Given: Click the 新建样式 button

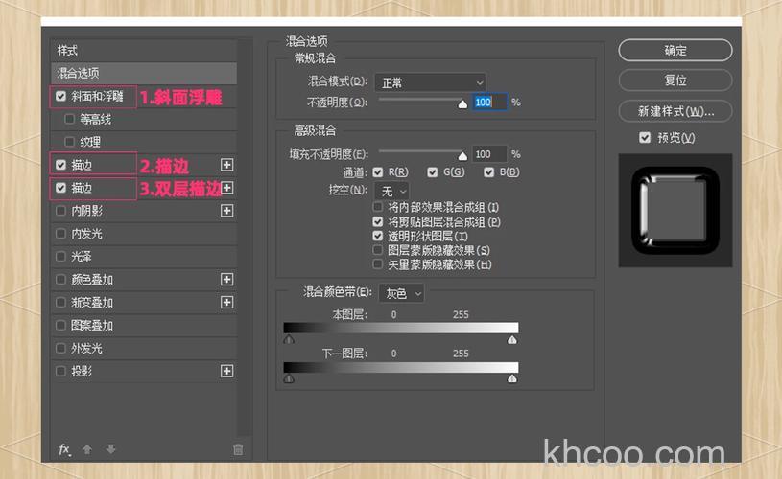Looking at the screenshot, I should tap(675, 111).
